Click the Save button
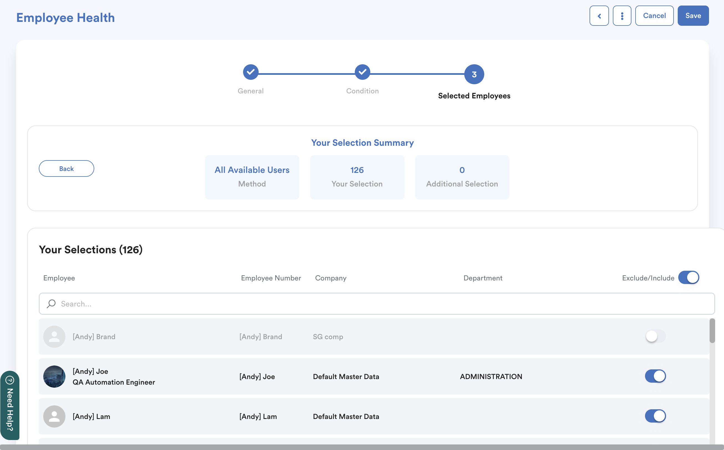 click(x=693, y=16)
